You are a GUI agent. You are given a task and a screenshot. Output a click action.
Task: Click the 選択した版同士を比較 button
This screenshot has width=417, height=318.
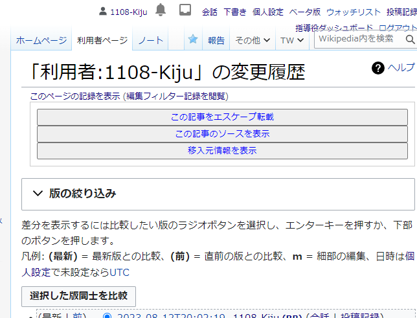pos(78,296)
